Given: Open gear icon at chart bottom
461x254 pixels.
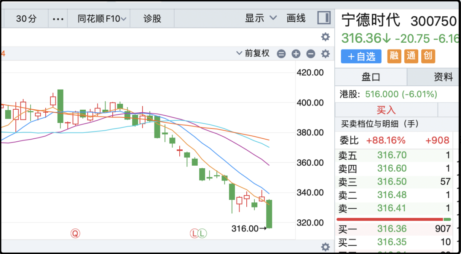Looking at the screenshot, I should pos(325,246).
